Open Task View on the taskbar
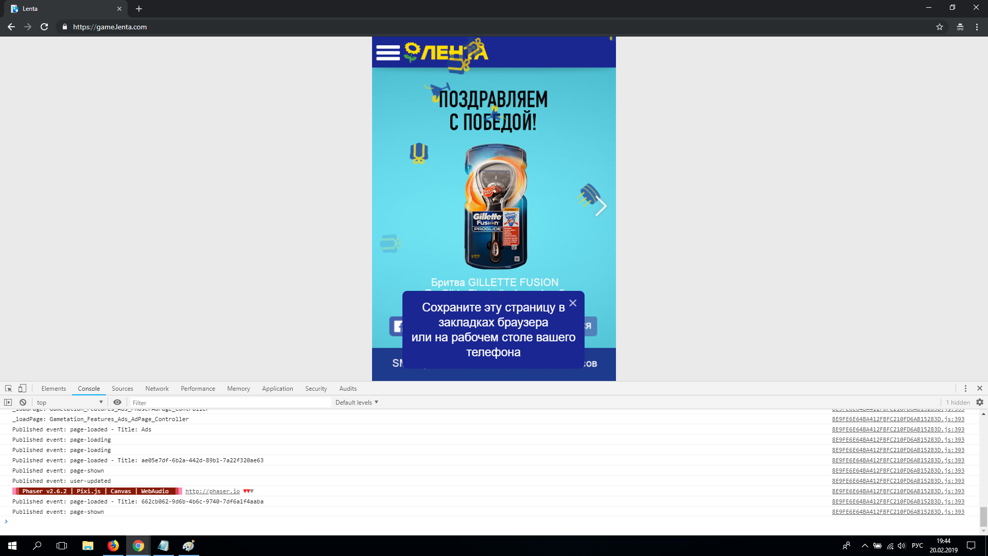988x556 pixels. pos(62,546)
